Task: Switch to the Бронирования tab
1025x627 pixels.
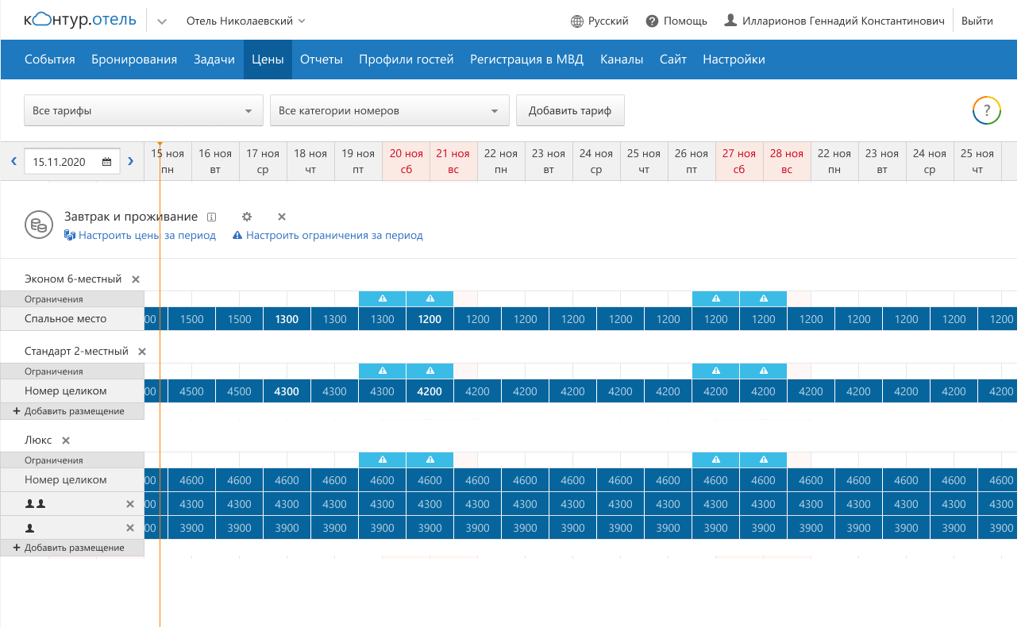Action: coord(134,60)
